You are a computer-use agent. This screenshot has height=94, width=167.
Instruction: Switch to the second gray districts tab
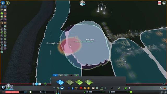tap(61, 75)
